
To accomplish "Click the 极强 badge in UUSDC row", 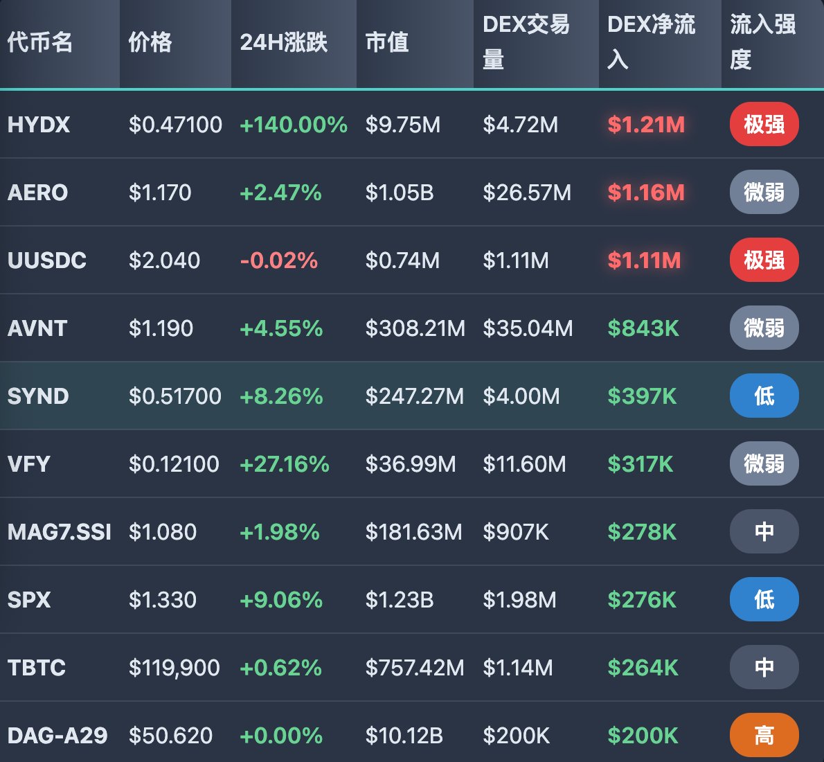I will (x=764, y=260).
